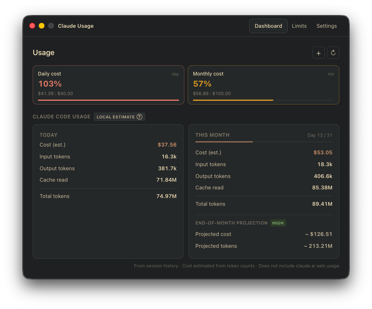The width and height of the screenshot is (372, 309).
Task: Click the Projected cost value
Action: point(319,234)
